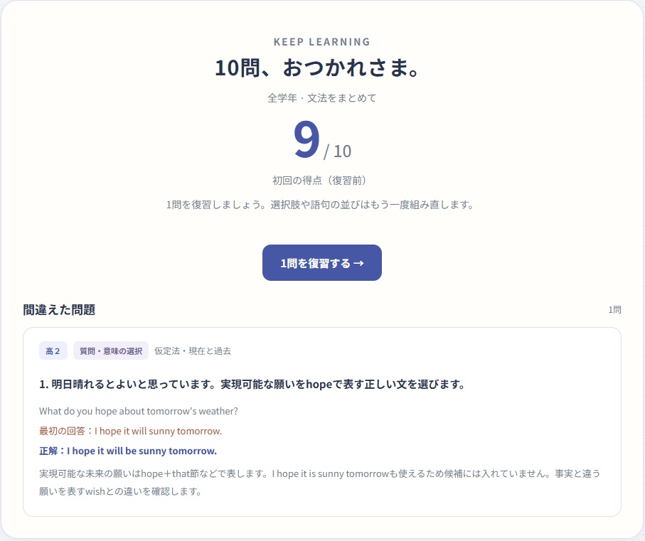
Task: Click the 仮定法・現在と過去 topic label
Action: pos(193,351)
